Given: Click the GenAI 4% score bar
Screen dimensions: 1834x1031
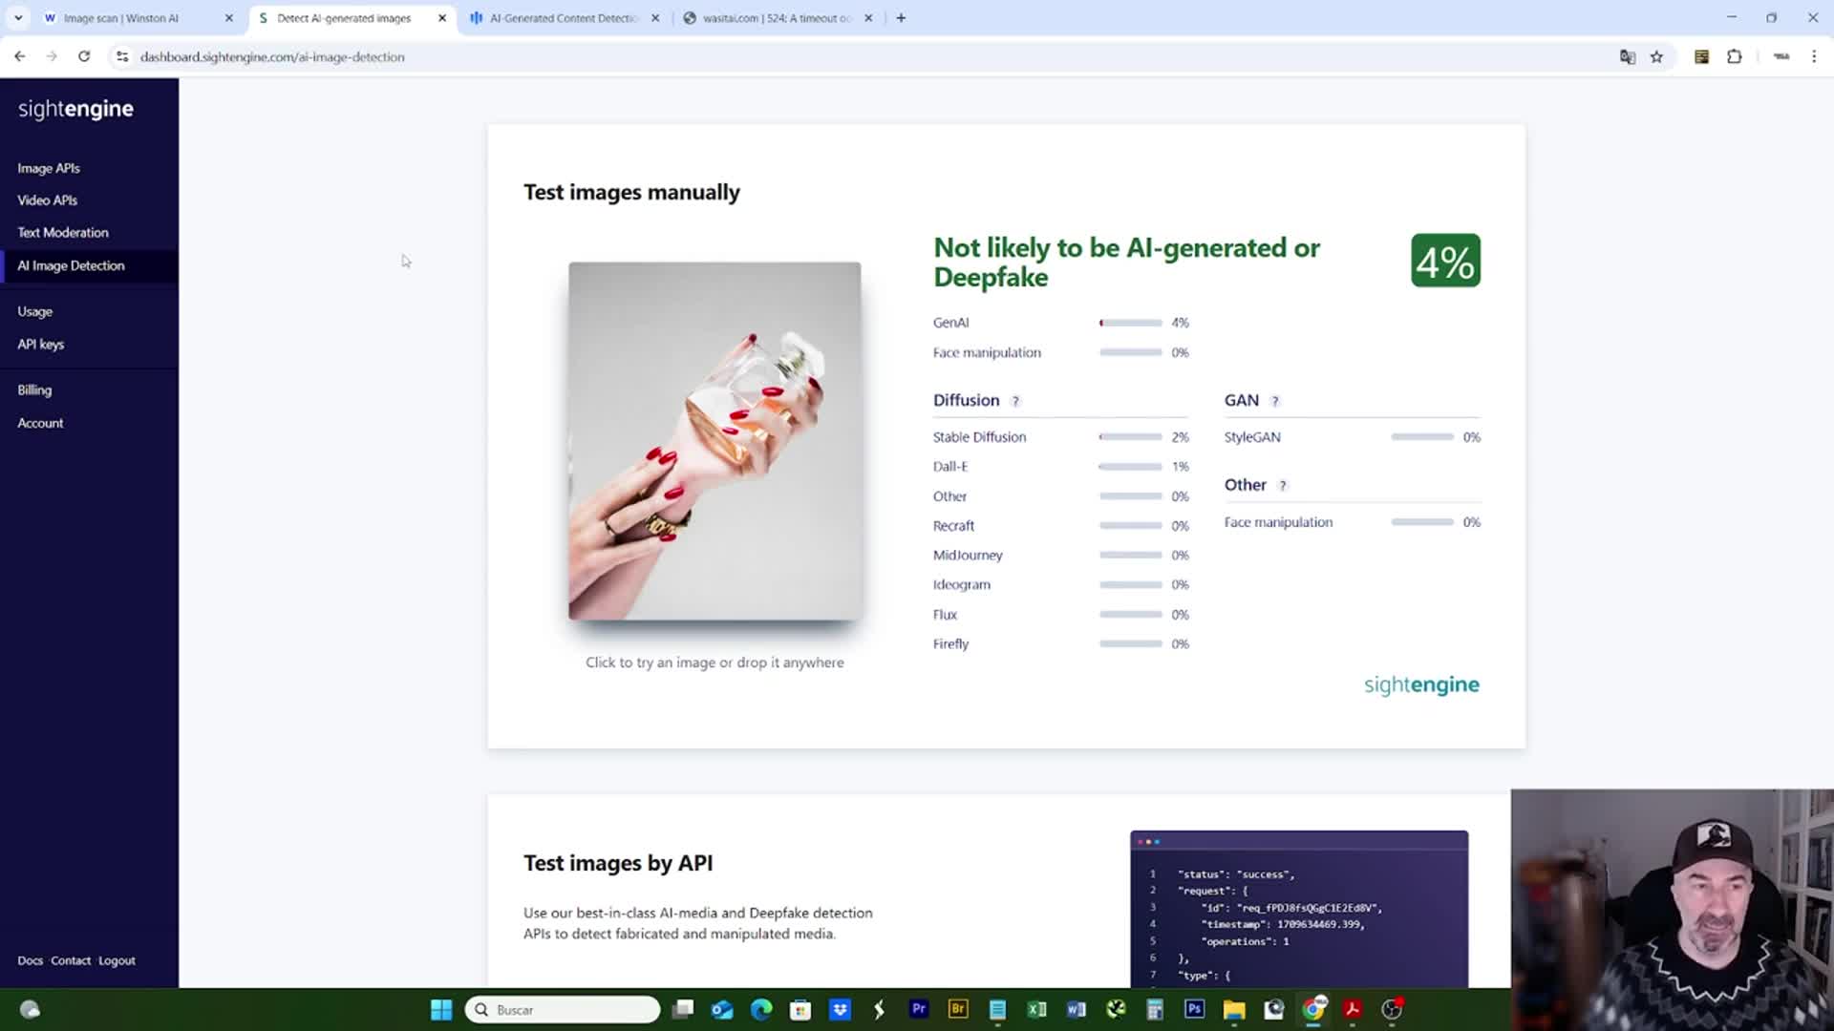Looking at the screenshot, I should coord(1131,324).
